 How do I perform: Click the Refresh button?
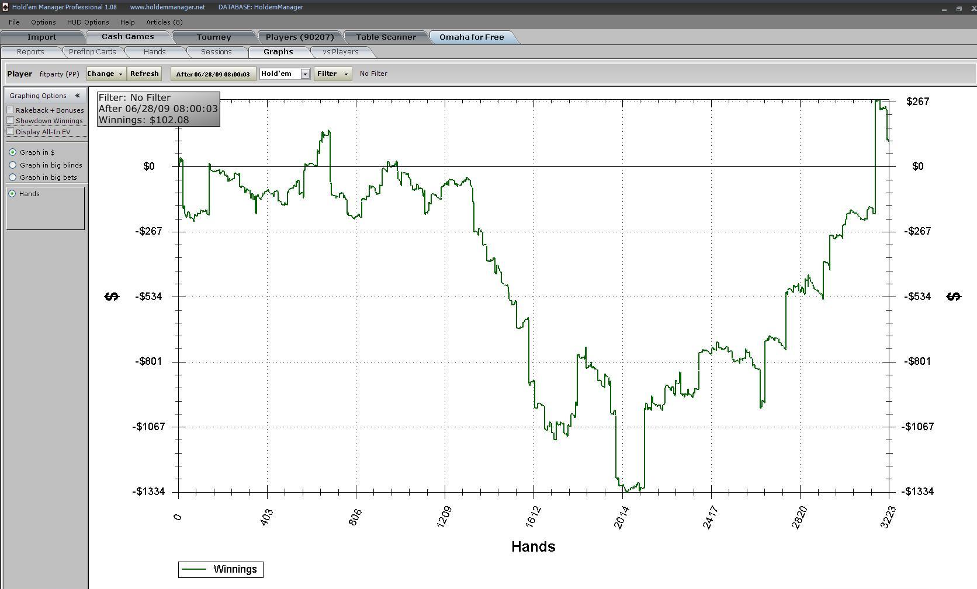coord(144,74)
